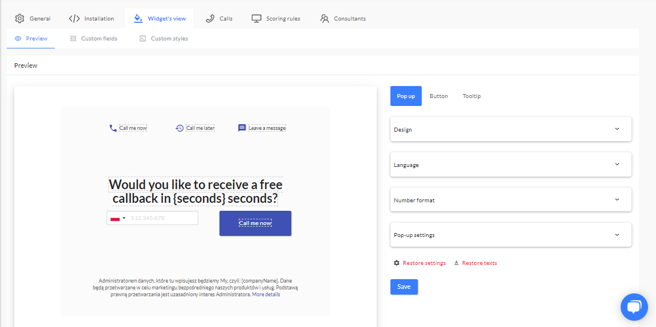The height and width of the screenshot is (327, 656).
Task: Click the gear icon beside Restore settings
Action: pyautogui.click(x=397, y=263)
